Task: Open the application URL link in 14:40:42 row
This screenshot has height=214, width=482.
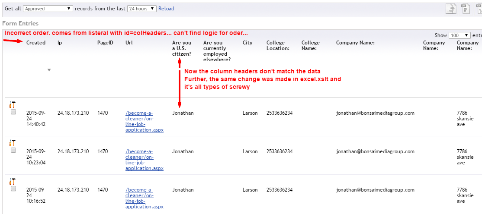Action: click(x=144, y=121)
